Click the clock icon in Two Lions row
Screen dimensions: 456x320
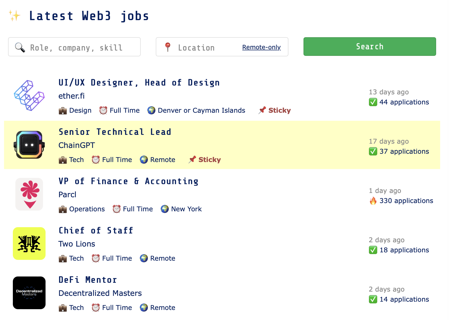[x=96, y=258]
